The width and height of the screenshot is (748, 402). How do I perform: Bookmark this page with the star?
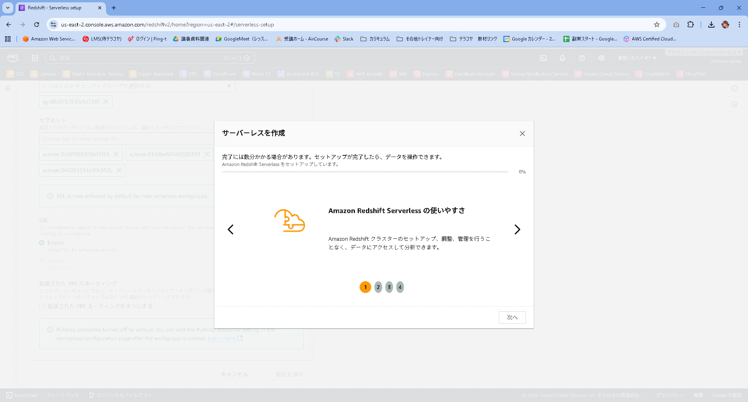pos(657,25)
